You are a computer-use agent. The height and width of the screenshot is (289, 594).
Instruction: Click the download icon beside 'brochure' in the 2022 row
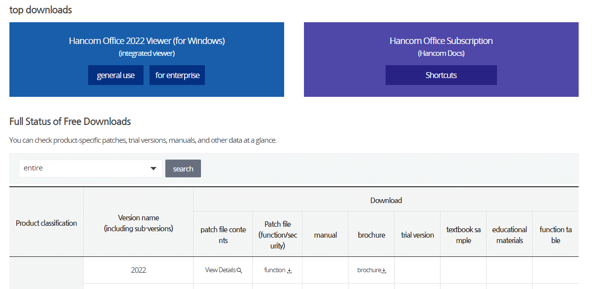pyautogui.click(x=384, y=270)
